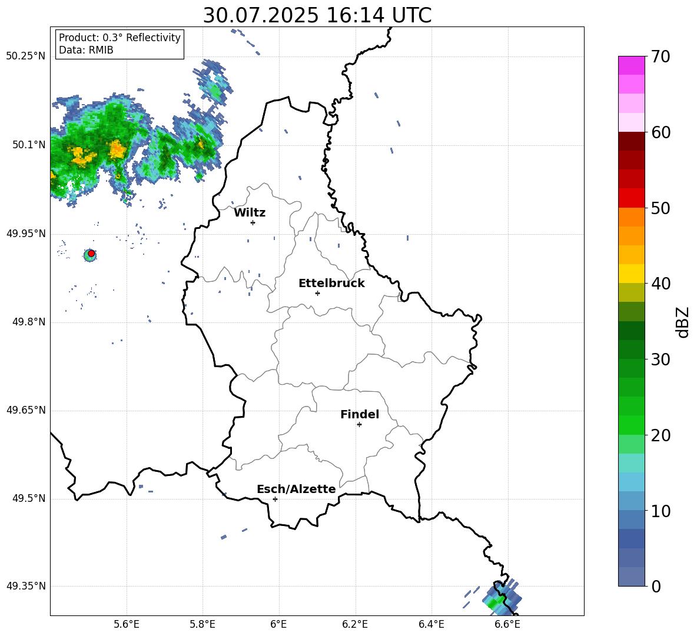The height and width of the screenshot is (636, 697).
Task: Click the 'Data: RMIB' text
Action: [86, 50]
